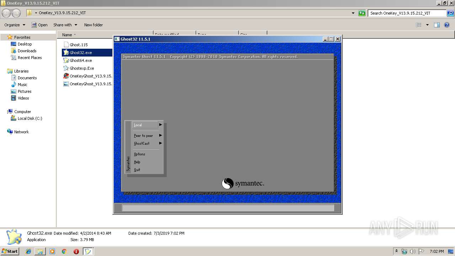Open Recent Places
455x256 pixels.
click(30, 58)
